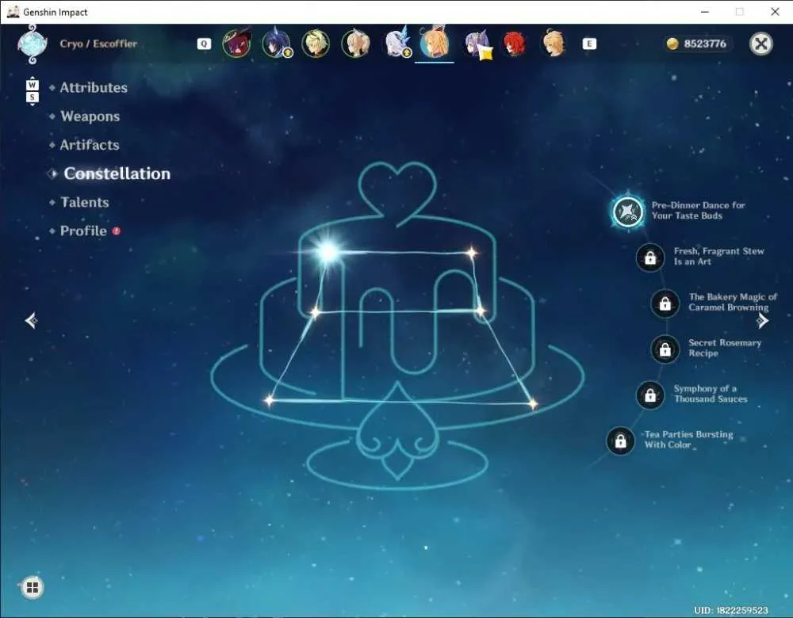Select the dark-red hat character portrait
Screen dimensions: 793x618
pyautogui.click(x=236, y=44)
